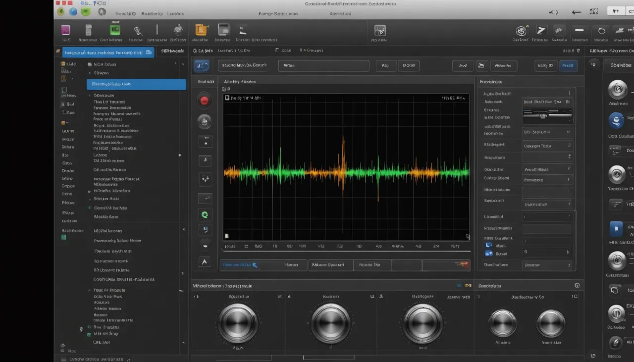This screenshot has height=362, width=634.
Task: Toggle the lower blue checkbox in the properties panel
Action: (489, 253)
